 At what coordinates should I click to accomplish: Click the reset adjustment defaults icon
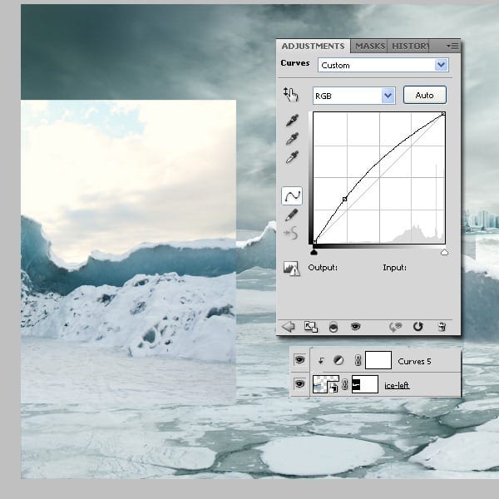[x=418, y=327]
